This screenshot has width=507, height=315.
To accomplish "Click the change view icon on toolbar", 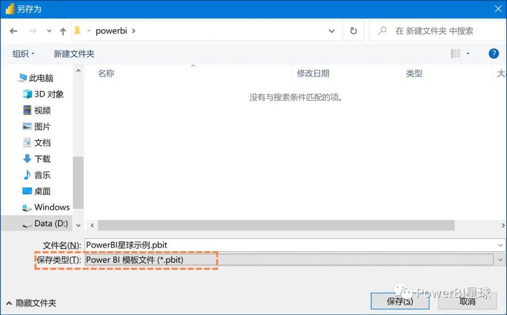I will pyautogui.click(x=457, y=53).
